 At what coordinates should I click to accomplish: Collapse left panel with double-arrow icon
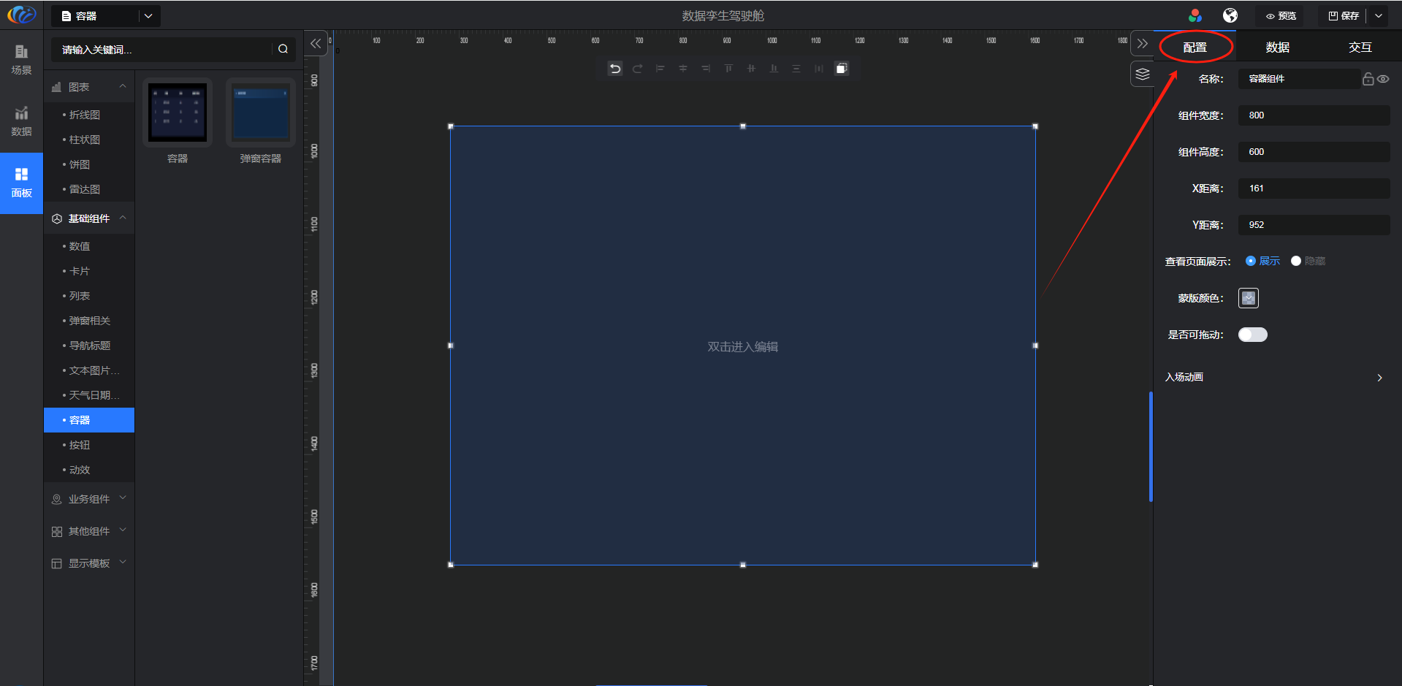click(x=316, y=44)
